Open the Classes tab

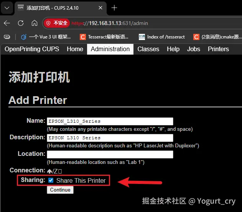tap(148, 49)
